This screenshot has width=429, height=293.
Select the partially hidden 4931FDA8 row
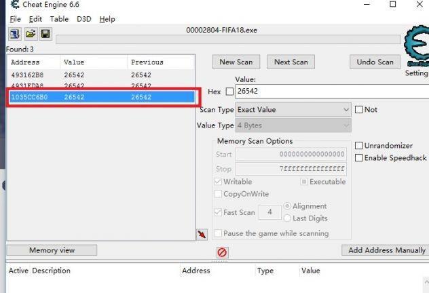(x=101, y=85)
